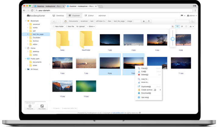
Task: Open the sort options dropdown
Action: pyautogui.click(x=192, y=26)
